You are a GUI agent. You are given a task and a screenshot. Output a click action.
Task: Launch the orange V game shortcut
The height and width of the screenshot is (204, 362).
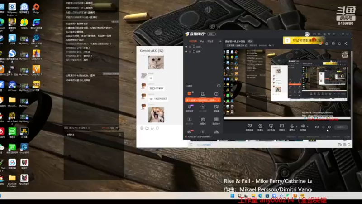(36, 71)
